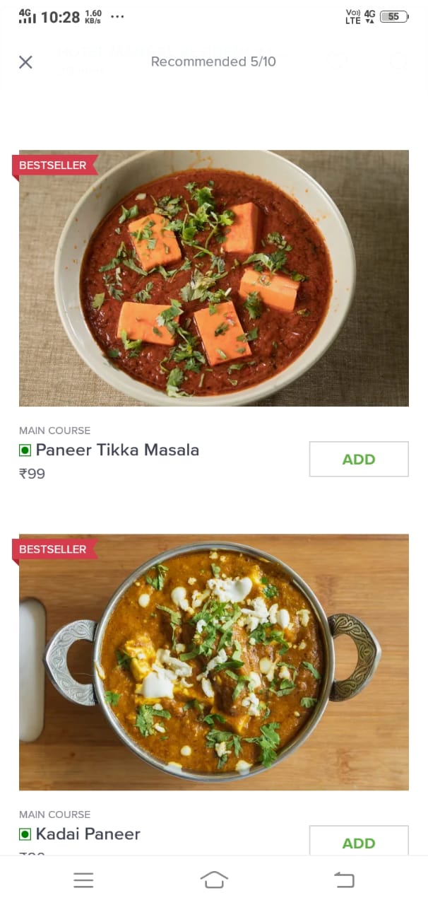The height and width of the screenshot is (905, 428).
Task: Tap the battery indicator in status bar
Action: 393,17
